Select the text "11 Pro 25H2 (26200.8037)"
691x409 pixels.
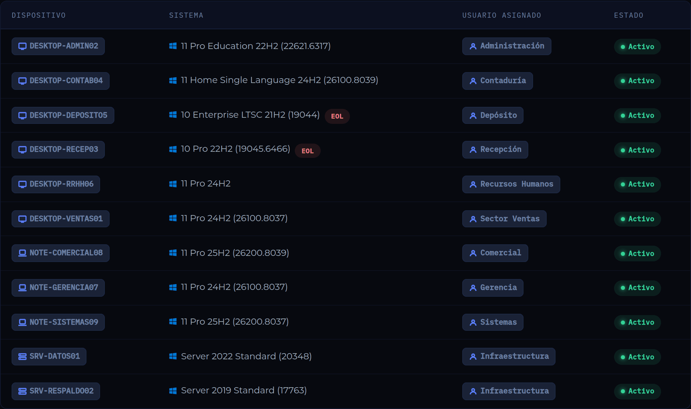pos(235,322)
